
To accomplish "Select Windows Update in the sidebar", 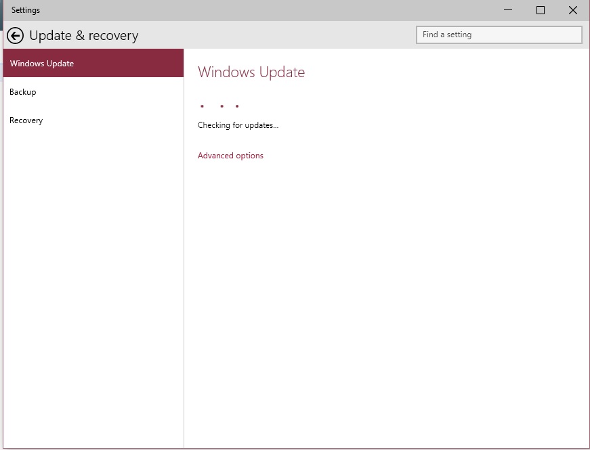I will pos(93,63).
